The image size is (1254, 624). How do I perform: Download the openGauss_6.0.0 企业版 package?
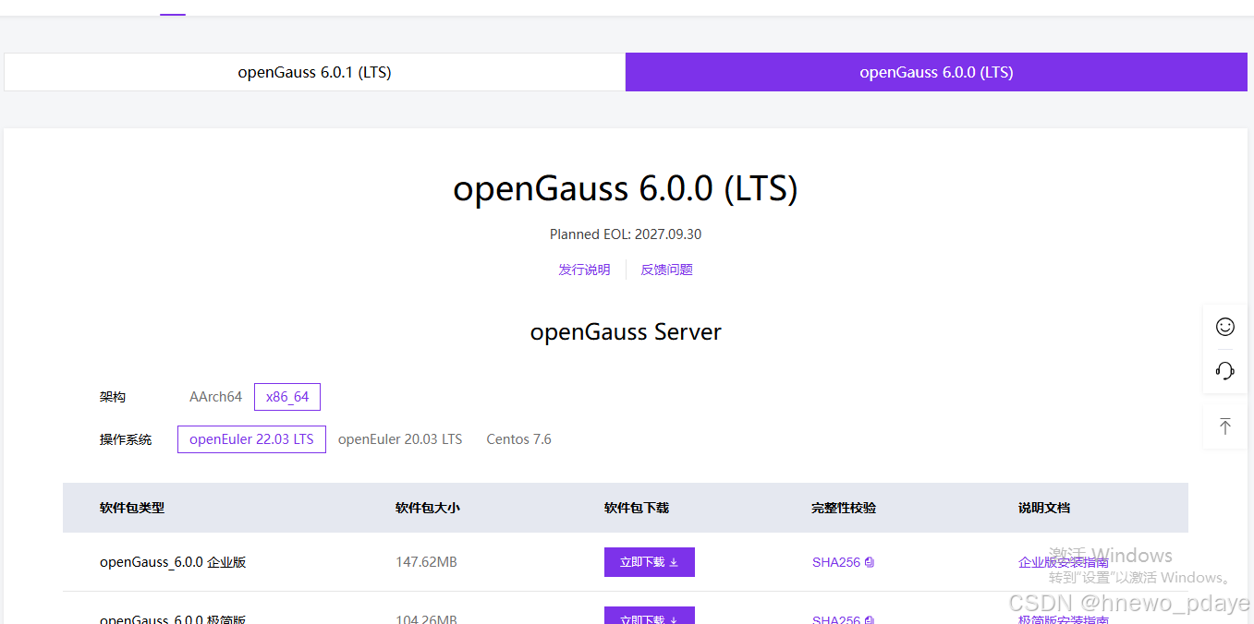pyautogui.click(x=650, y=562)
